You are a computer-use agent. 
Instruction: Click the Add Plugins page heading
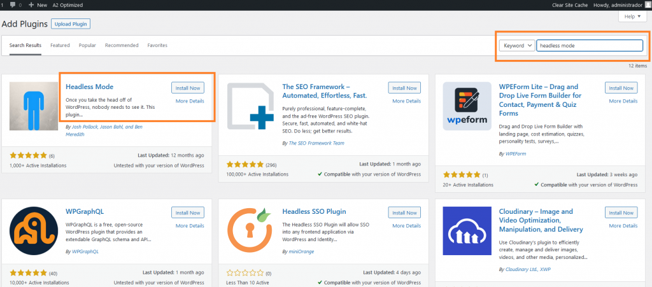click(25, 24)
